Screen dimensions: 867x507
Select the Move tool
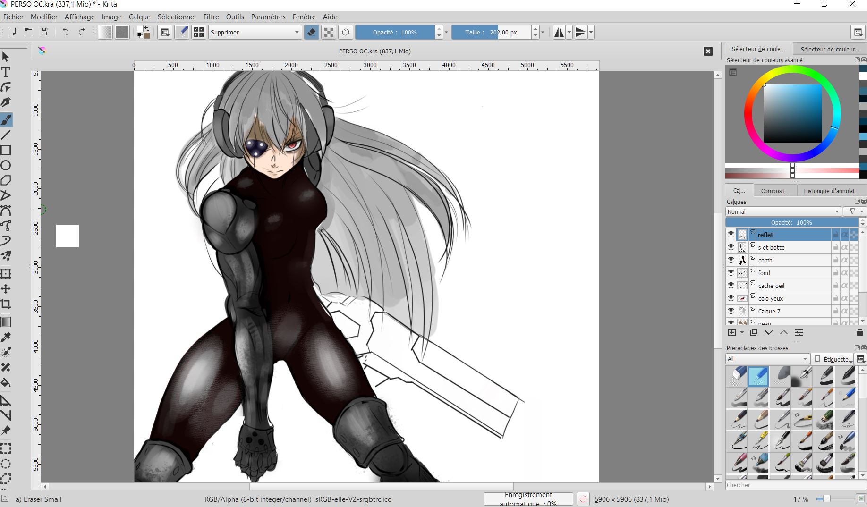point(6,289)
